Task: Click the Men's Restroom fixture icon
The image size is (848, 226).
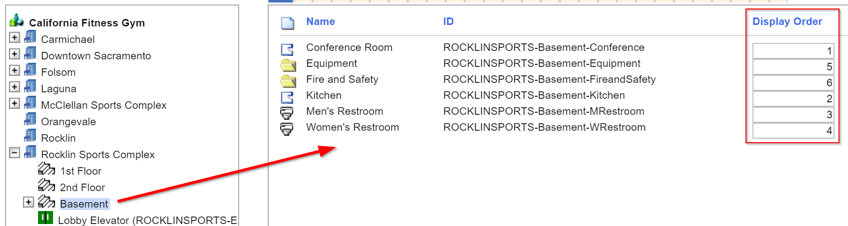Action: (287, 113)
